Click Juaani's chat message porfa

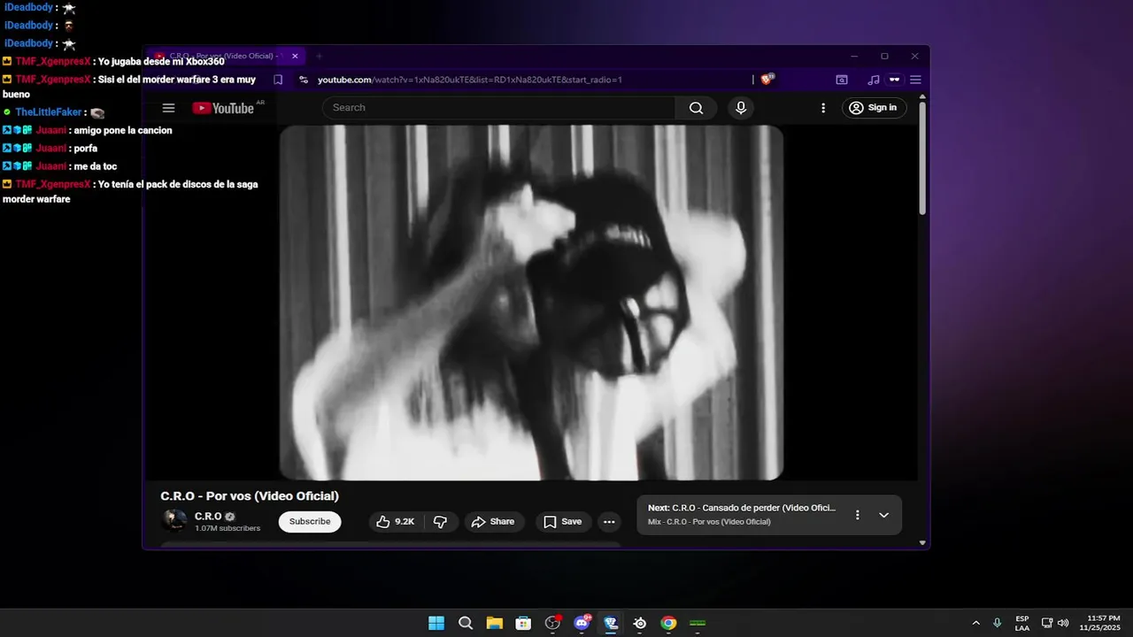[86, 149]
